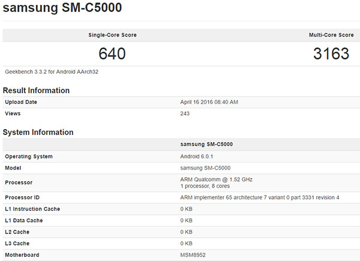Click the 'System Information' section heading

38,132
